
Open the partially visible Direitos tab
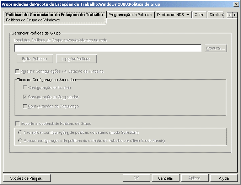[x=216, y=15]
